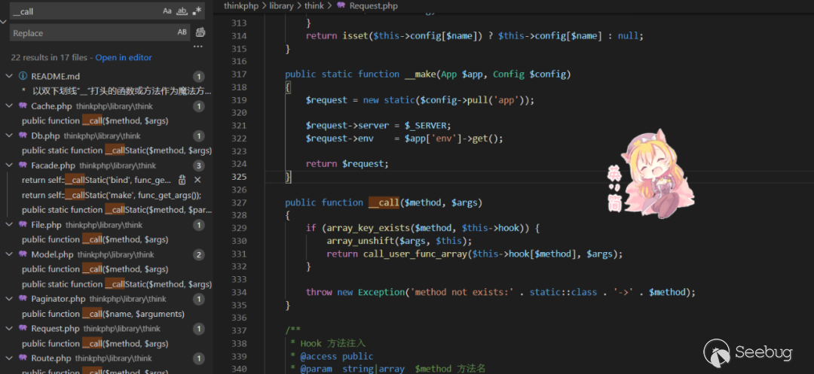Image resolution: width=814 pixels, height=374 pixels.
Task: Click Model.php match count badge
Action: pyautogui.click(x=199, y=255)
